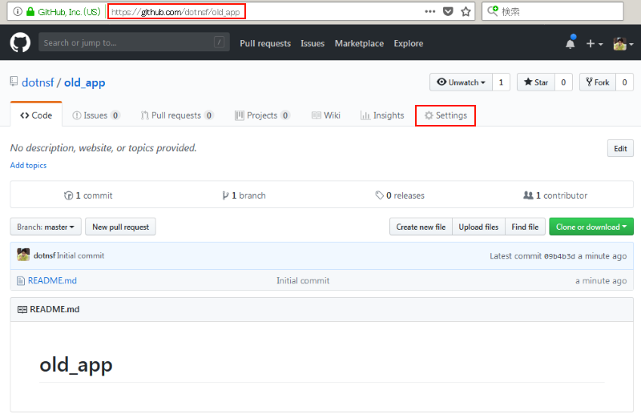Open Issues in top navigation bar

(312, 43)
